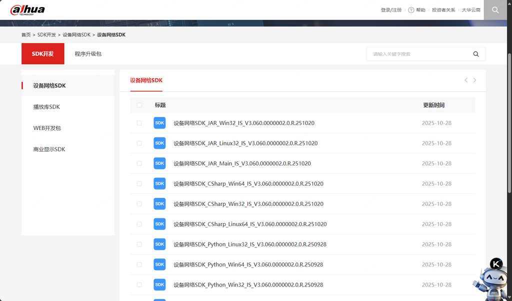Open the search icon in the top header
Image resolution: width=512 pixels, height=301 pixels.
pyautogui.click(x=495, y=10)
